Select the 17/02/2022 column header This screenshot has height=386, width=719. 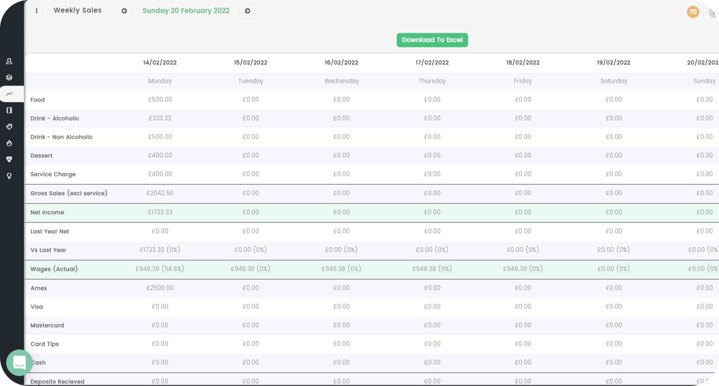coord(432,62)
